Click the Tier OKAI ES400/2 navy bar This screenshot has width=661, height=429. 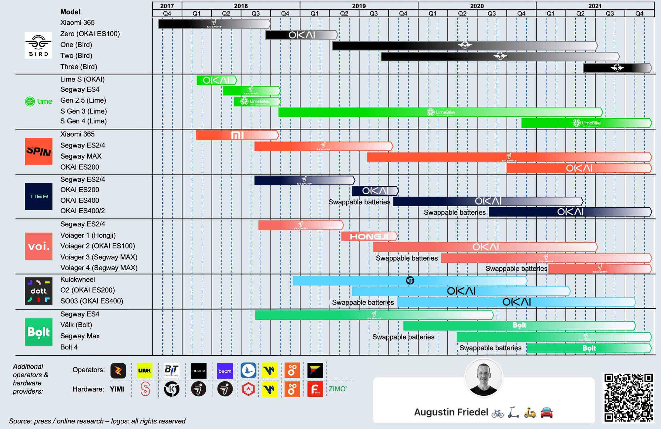click(570, 212)
